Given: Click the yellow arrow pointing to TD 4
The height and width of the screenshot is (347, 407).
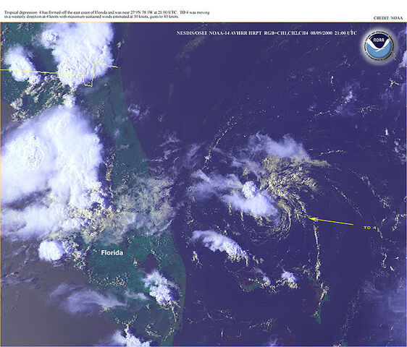Looking at the screenshot, I should click(x=332, y=221).
